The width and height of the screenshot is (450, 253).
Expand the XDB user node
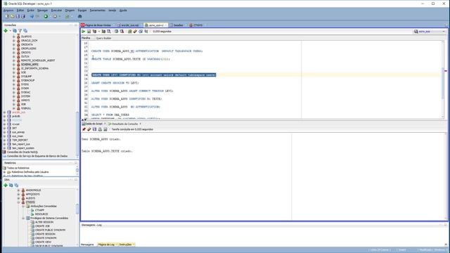coord(14,105)
